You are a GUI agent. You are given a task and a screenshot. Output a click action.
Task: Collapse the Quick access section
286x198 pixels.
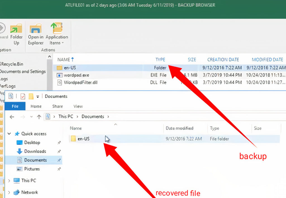coord(9,134)
